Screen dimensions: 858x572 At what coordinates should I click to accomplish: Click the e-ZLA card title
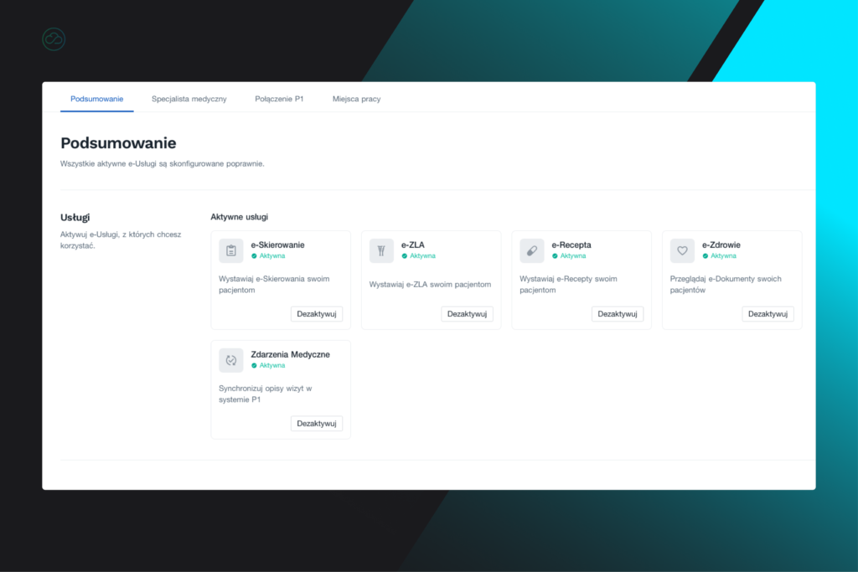(412, 245)
